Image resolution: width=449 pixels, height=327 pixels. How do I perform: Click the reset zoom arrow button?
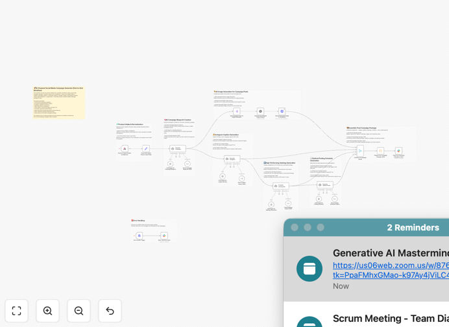click(x=110, y=311)
